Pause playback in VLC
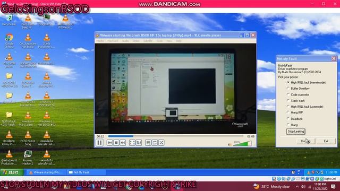Viewport: 340px width, 191px height. 99,143
